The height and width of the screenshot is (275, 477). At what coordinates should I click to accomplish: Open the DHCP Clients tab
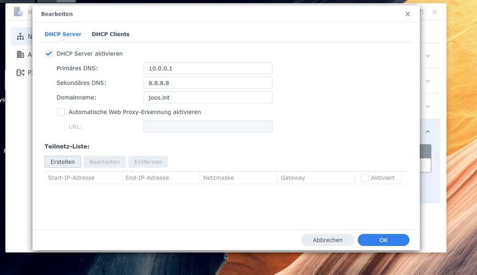tap(110, 35)
